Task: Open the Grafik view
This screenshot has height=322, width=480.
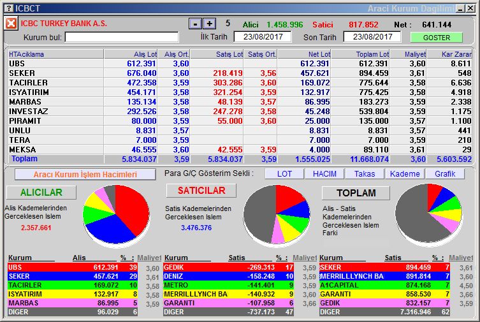Action: click(445, 174)
